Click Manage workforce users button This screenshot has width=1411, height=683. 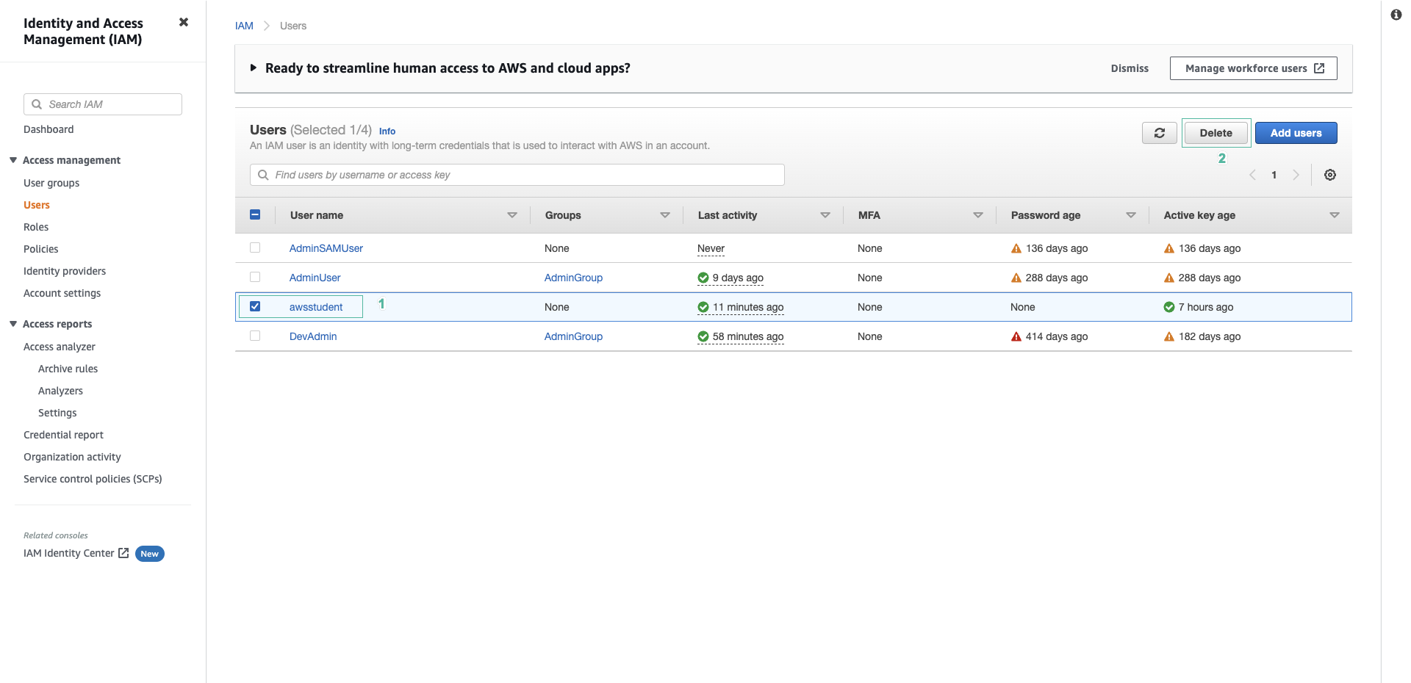(x=1254, y=68)
